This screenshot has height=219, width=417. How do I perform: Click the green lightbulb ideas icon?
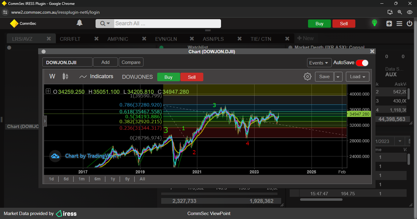tap(374, 23)
